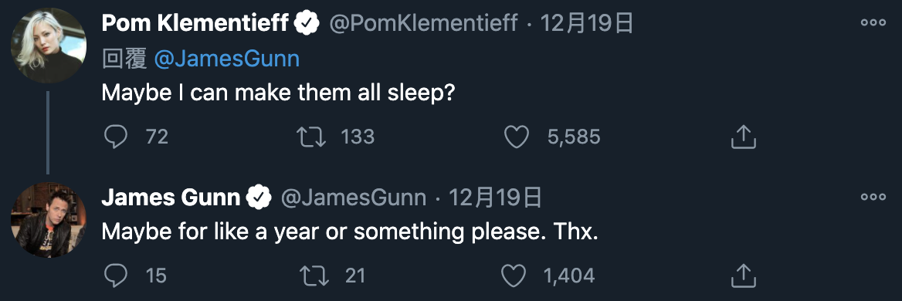Retweet James Gunn's reply
The image size is (902, 301).
click(314, 276)
